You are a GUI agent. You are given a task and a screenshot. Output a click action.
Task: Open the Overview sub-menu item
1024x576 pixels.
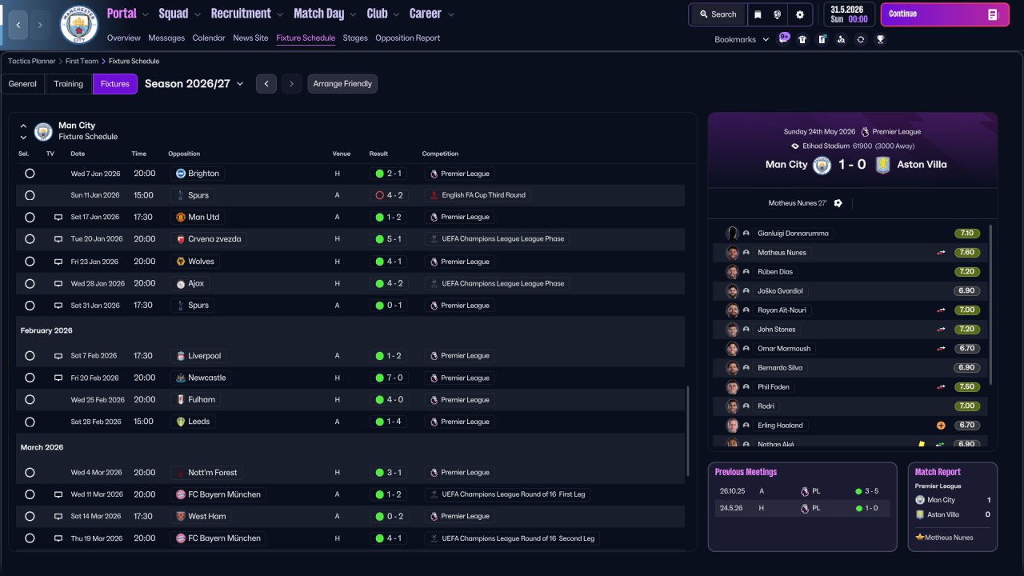123,38
